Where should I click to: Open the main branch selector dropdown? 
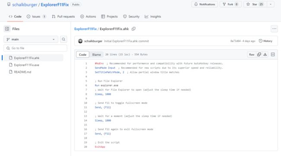point(31,40)
